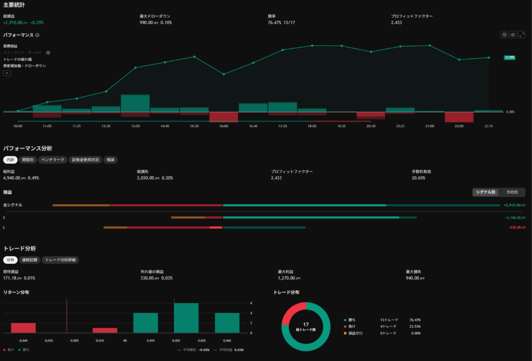The image size is (532, 361).
Task: Click the 22:05 red loss bar
Action: [459, 117]
